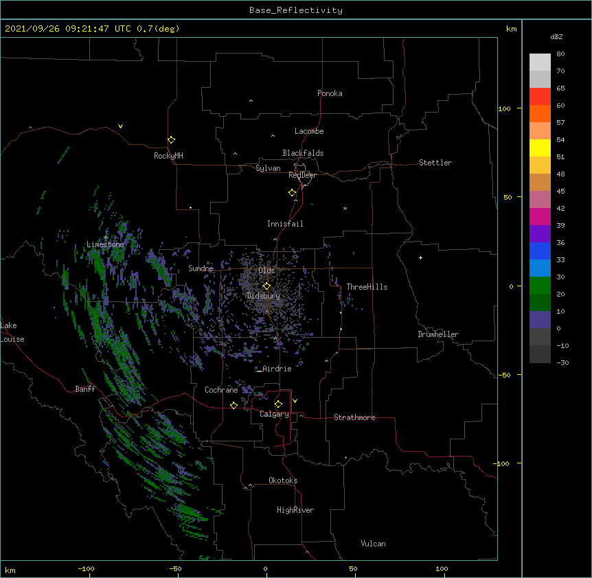The image size is (592, 578).
Task: Click the Sundre town label
Action: [x=201, y=268]
